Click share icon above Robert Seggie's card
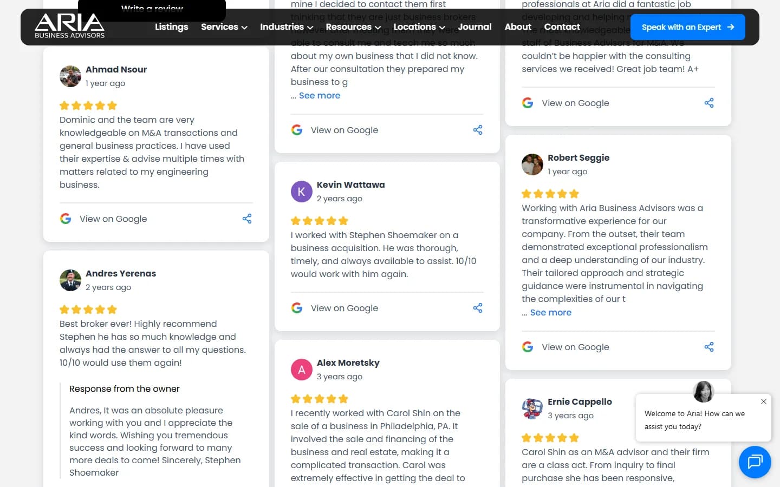The height and width of the screenshot is (487, 780). click(709, 103)
